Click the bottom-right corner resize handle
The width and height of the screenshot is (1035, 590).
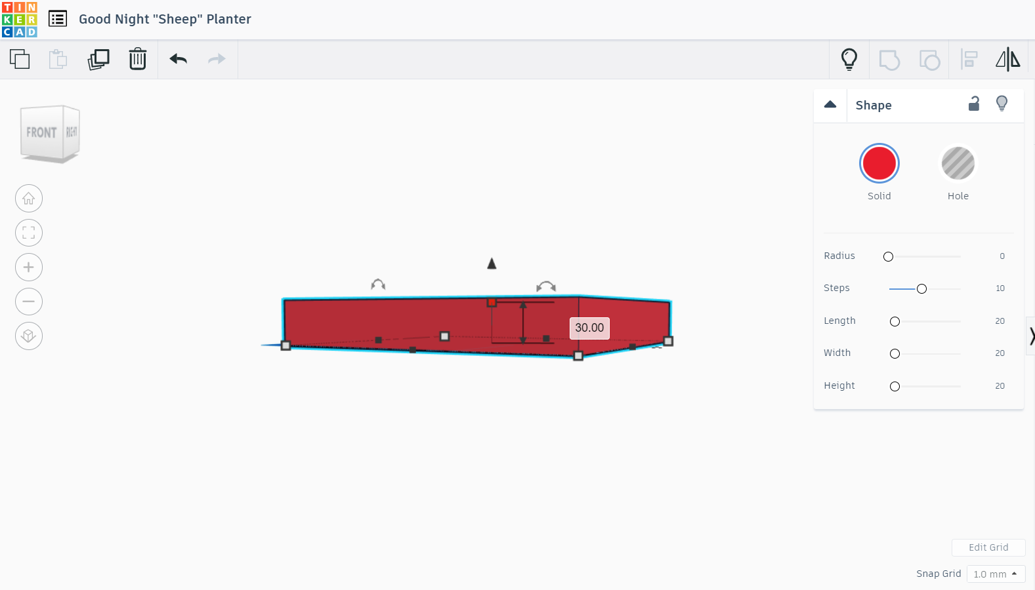(x=668, y=341)
